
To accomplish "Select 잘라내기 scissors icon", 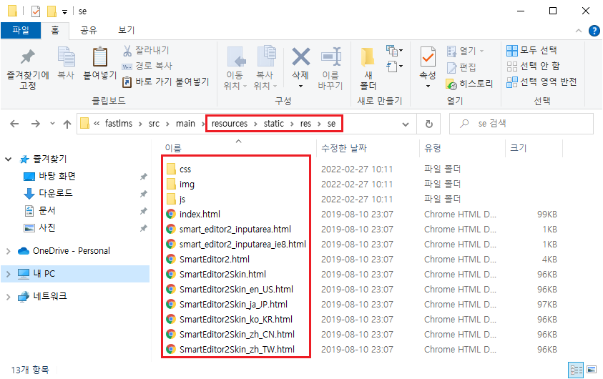I will [127, 50].
